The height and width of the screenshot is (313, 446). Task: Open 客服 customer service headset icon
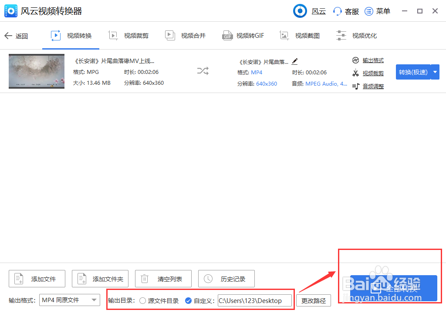tap(338, 11)
